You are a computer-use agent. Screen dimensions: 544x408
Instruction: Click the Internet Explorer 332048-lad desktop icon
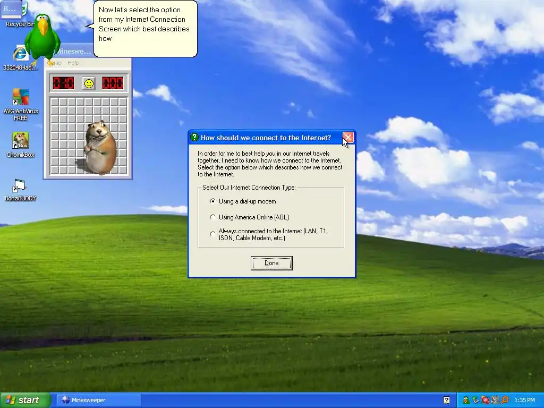tap(21, 58)
